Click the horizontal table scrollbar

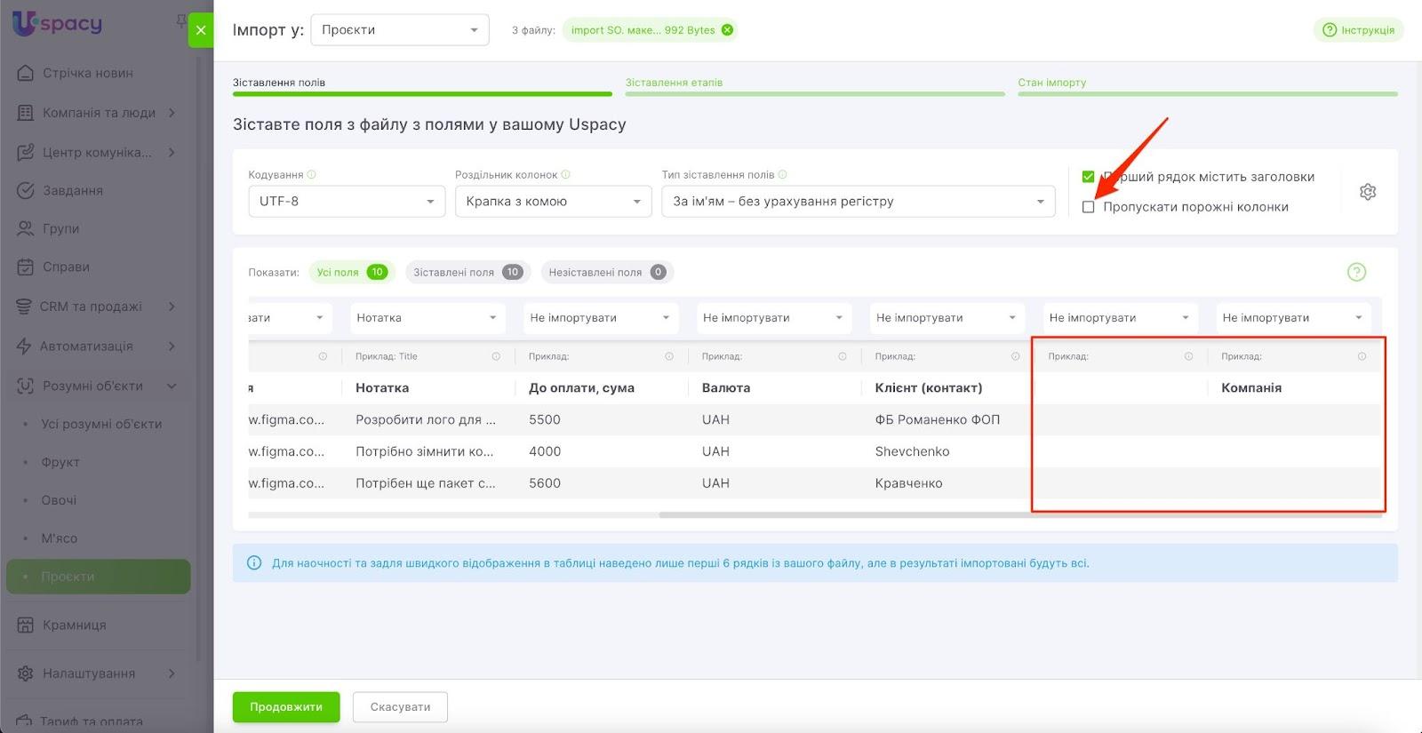[844, 514]
